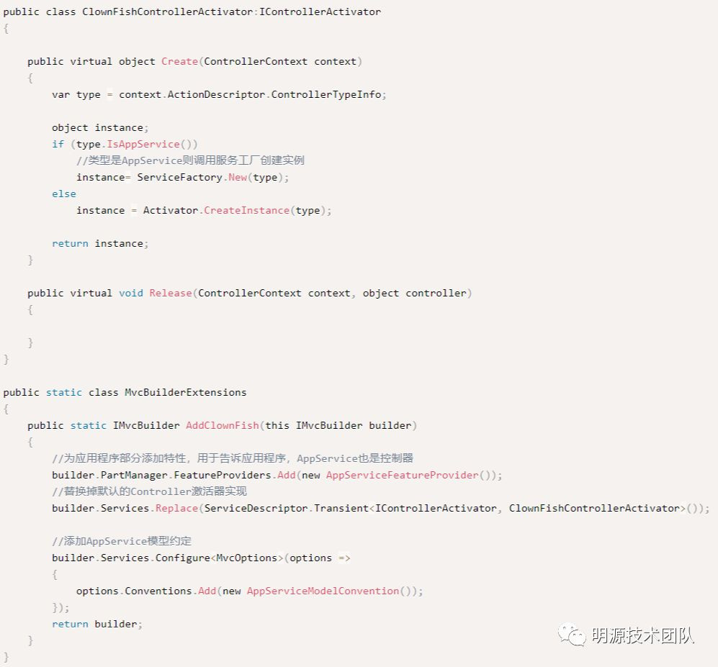This screenshot has height=667, width=718.
Task: Click the 'return builder;' line
Action: tap(97, 624)
